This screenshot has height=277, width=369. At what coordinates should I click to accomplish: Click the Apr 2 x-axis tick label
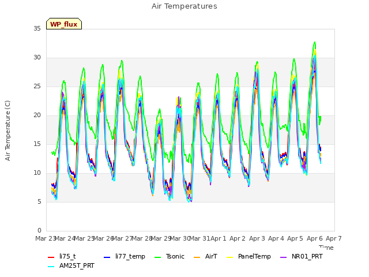click(238, 238)
